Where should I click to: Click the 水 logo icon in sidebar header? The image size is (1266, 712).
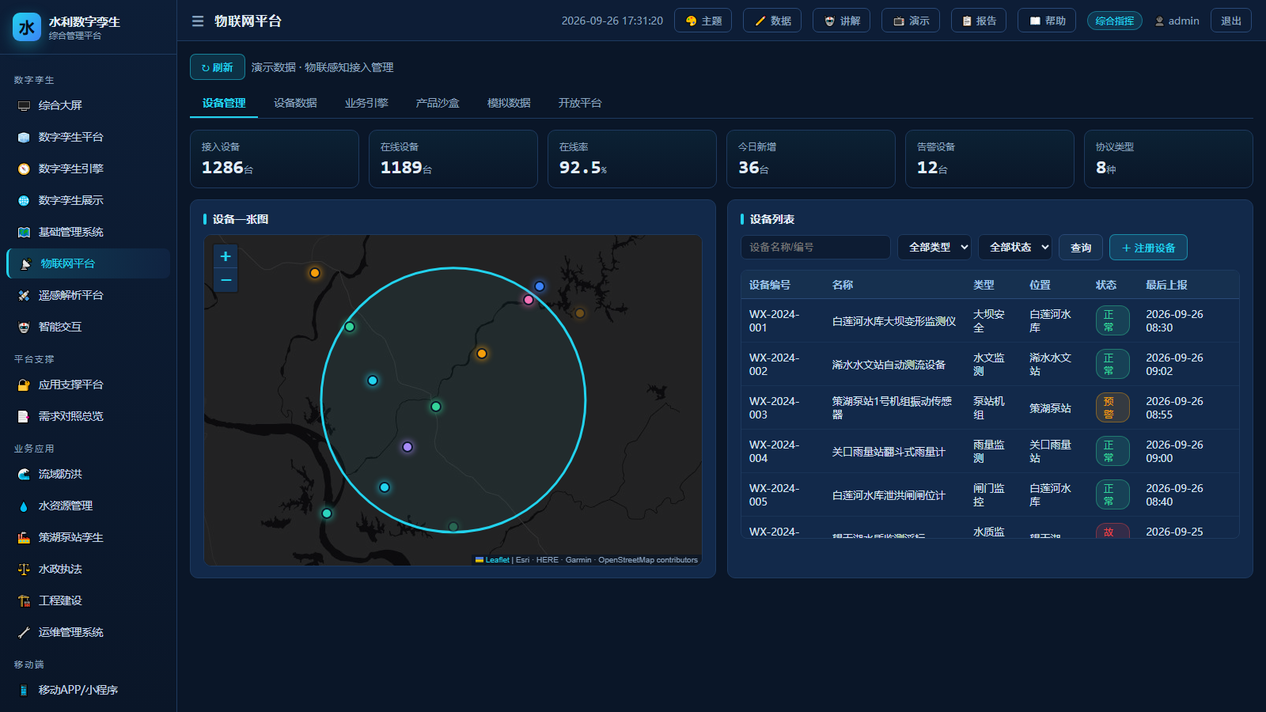click(x=27, y=28)
